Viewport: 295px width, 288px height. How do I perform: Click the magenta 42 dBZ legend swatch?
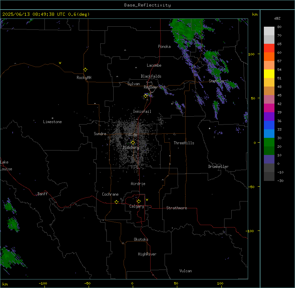[x=269, y=108]
